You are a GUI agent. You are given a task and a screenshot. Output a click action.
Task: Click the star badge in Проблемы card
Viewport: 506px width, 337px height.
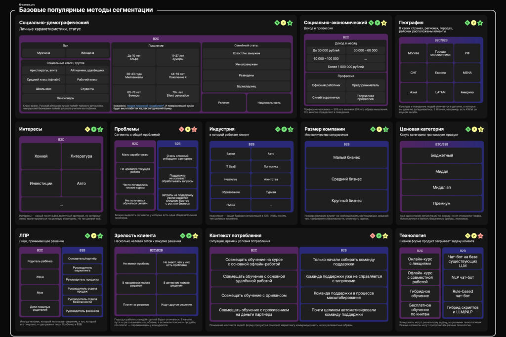point(194,129)
